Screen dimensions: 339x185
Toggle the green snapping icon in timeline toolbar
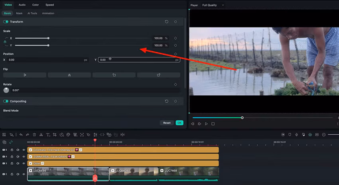click(x=310, y=135)
